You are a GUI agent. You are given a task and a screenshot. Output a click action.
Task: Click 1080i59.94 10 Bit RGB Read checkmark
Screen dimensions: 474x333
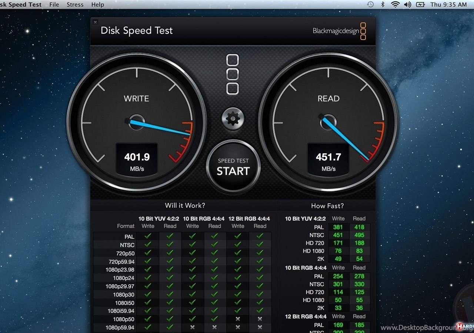tap(214, 311)
